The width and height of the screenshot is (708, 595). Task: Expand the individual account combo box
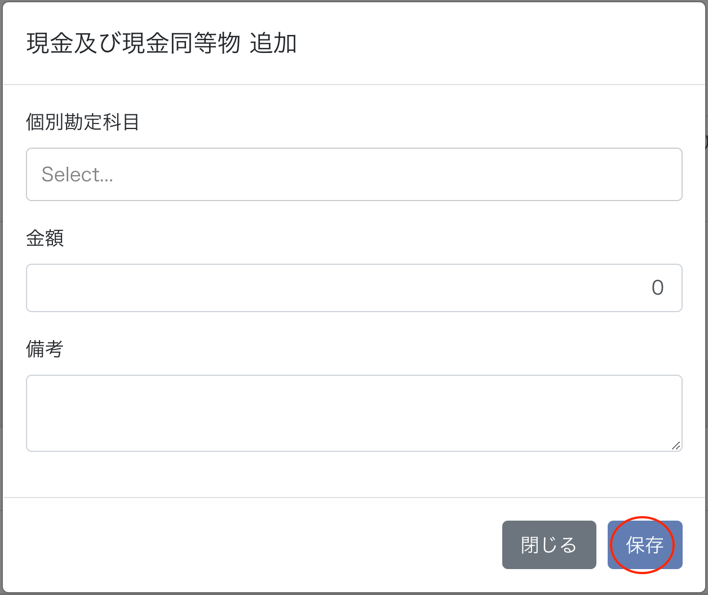coord(354,175)
